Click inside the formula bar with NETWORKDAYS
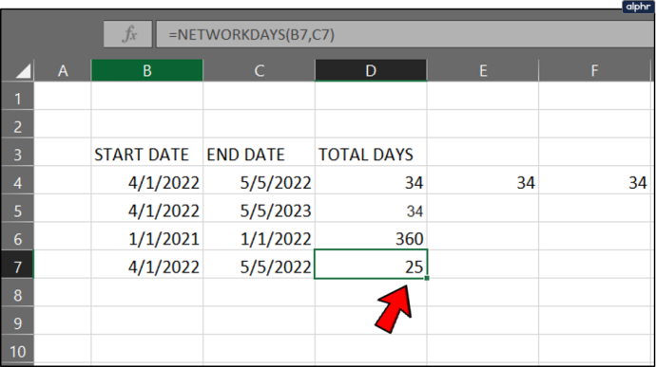This screenshot has width=656, height=367. [405, 34]
